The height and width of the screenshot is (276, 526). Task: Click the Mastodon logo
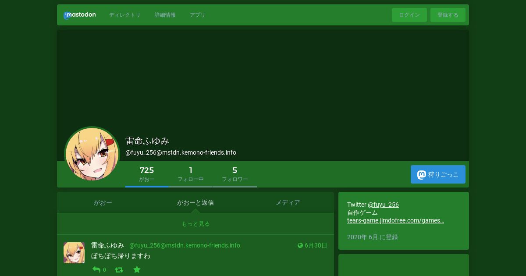[79, 15]
